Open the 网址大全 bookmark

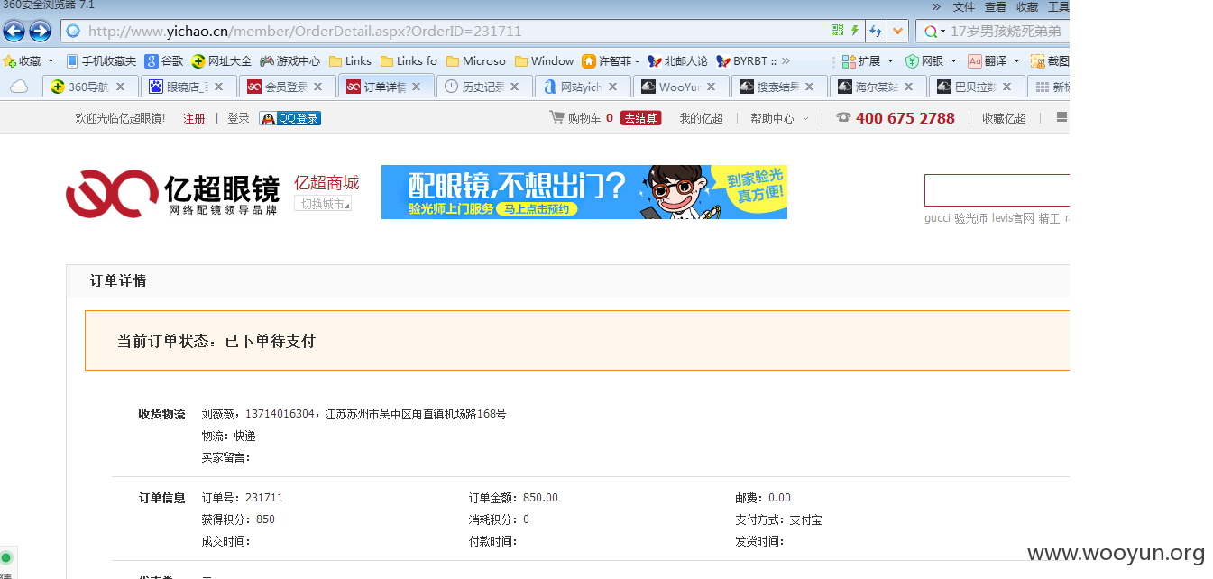(222, 61)
